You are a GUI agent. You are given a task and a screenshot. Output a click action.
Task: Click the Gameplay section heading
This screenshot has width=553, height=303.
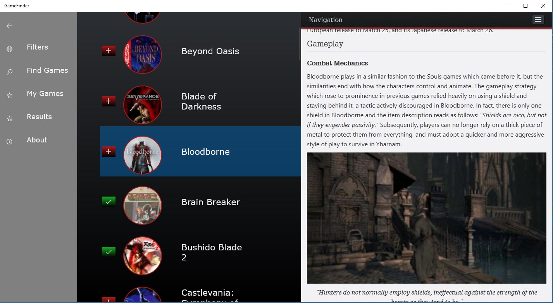(325, 44)
